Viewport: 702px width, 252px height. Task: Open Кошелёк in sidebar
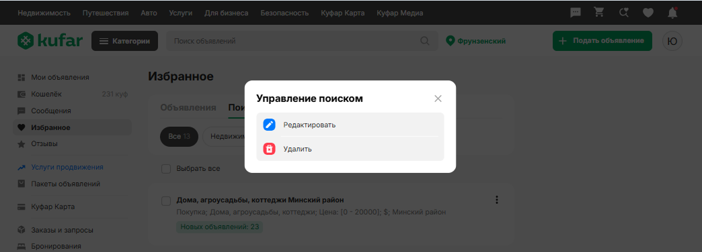[46, 94]
